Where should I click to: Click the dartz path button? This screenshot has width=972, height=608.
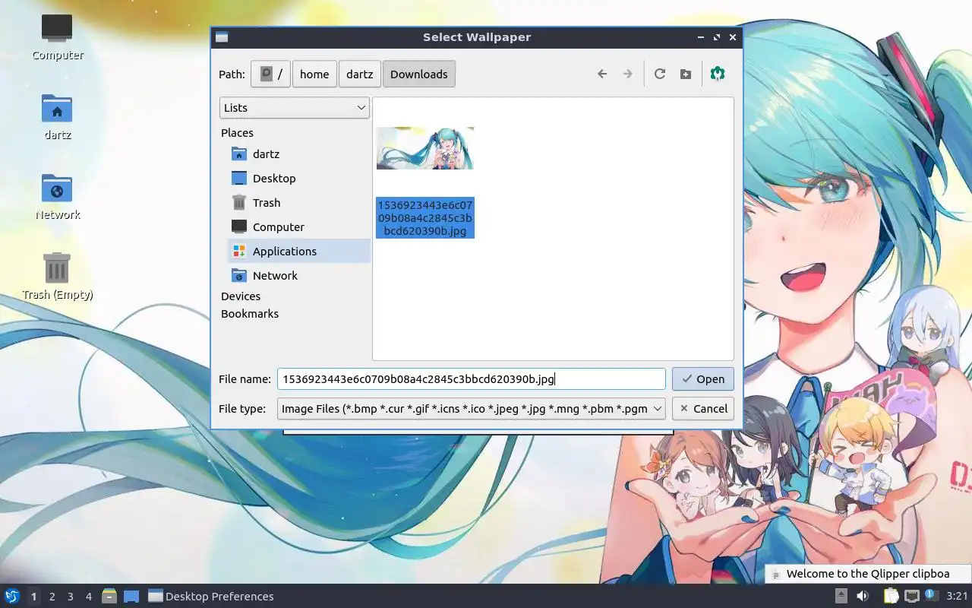coord(360,74)
